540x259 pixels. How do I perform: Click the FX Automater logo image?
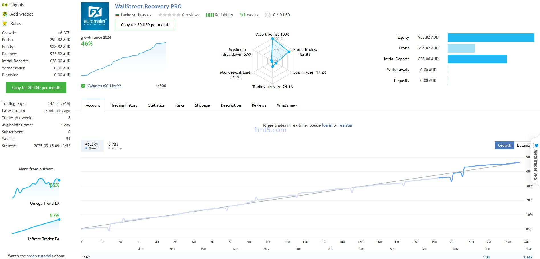[x=95, y=16]
